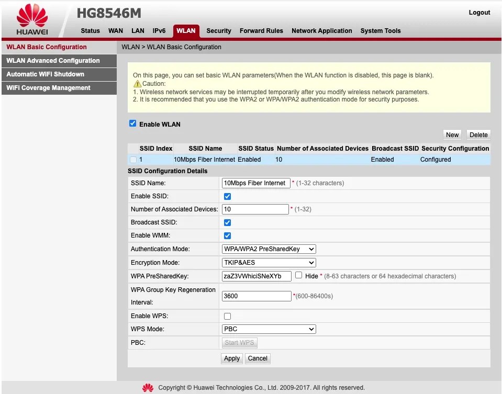Open the System Tools tab
The width and height of the screenshot is (502, 394).
[x=381, y=31]
